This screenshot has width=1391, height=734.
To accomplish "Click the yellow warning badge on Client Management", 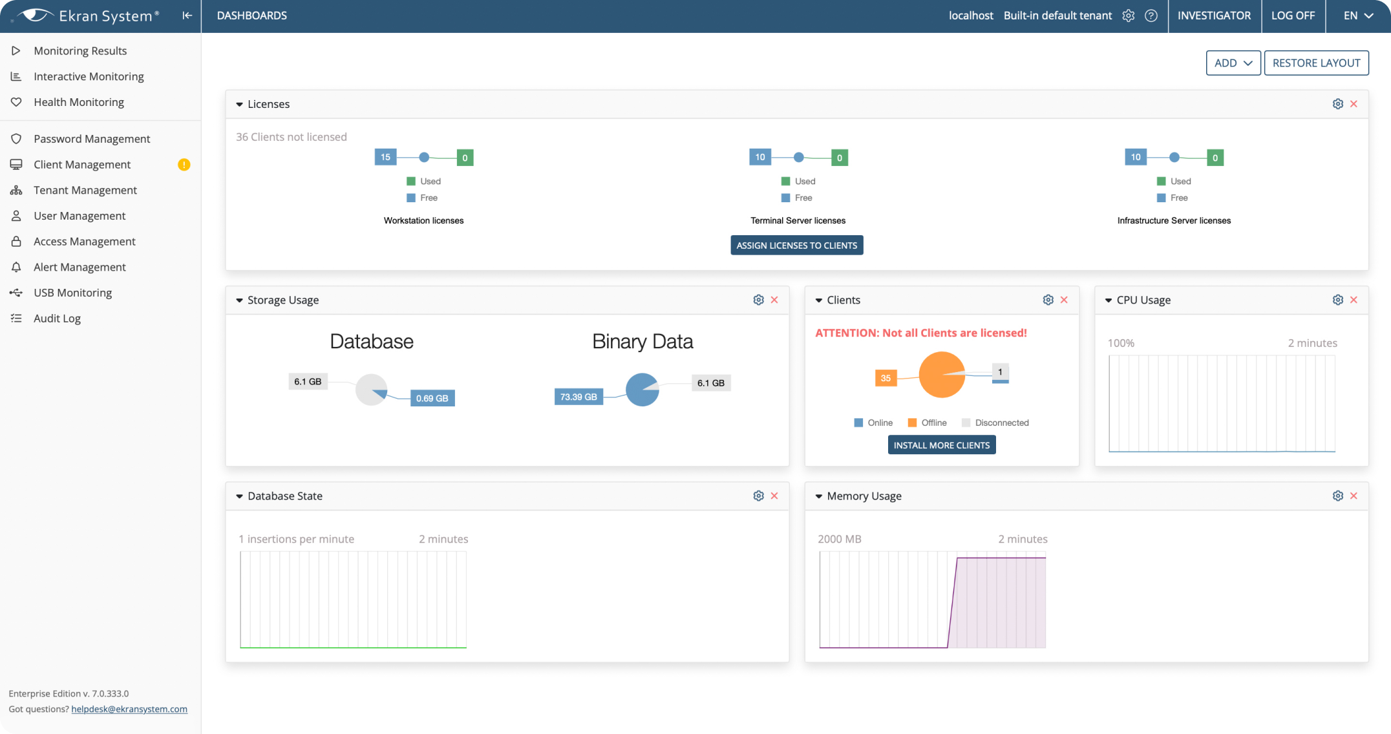I will (184, 165).
